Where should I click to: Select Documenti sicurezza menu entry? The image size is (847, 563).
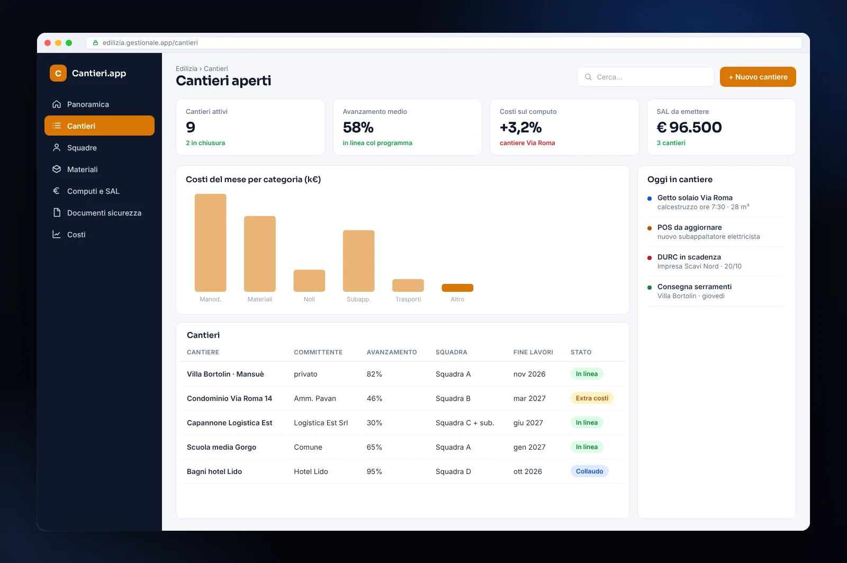[100, 213]
